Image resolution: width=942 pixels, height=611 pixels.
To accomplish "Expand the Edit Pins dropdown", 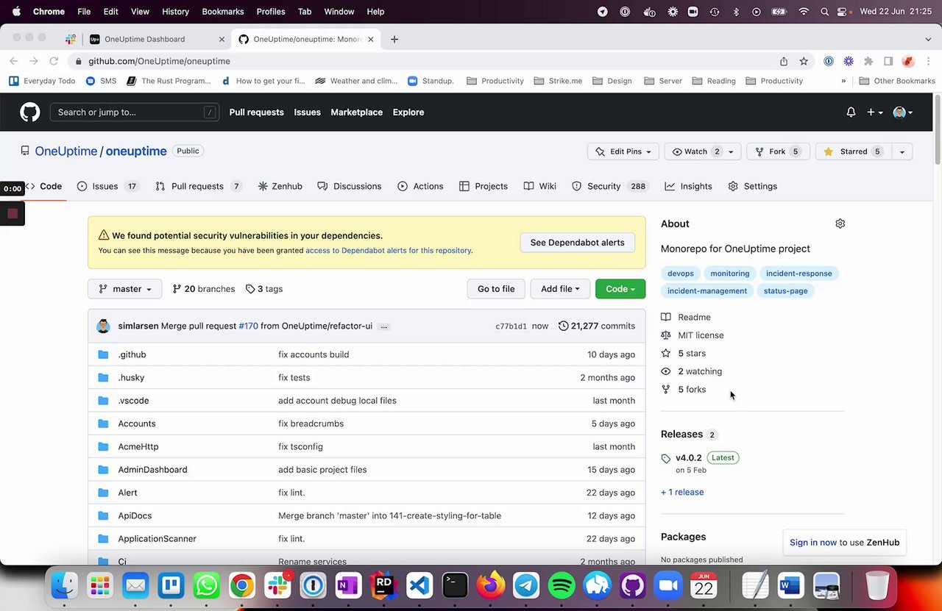I will (x=623, y=151).
